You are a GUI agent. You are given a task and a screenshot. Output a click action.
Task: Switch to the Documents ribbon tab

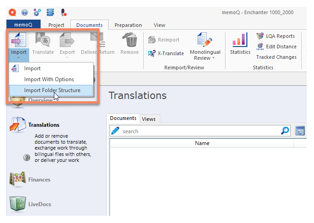(x=89, y=25)
